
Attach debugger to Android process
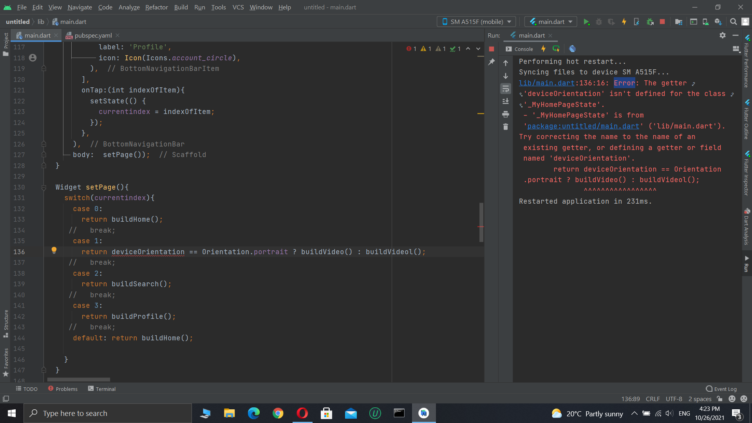650,22
